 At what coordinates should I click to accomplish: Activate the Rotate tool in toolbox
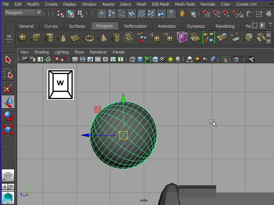click(8, 116)
